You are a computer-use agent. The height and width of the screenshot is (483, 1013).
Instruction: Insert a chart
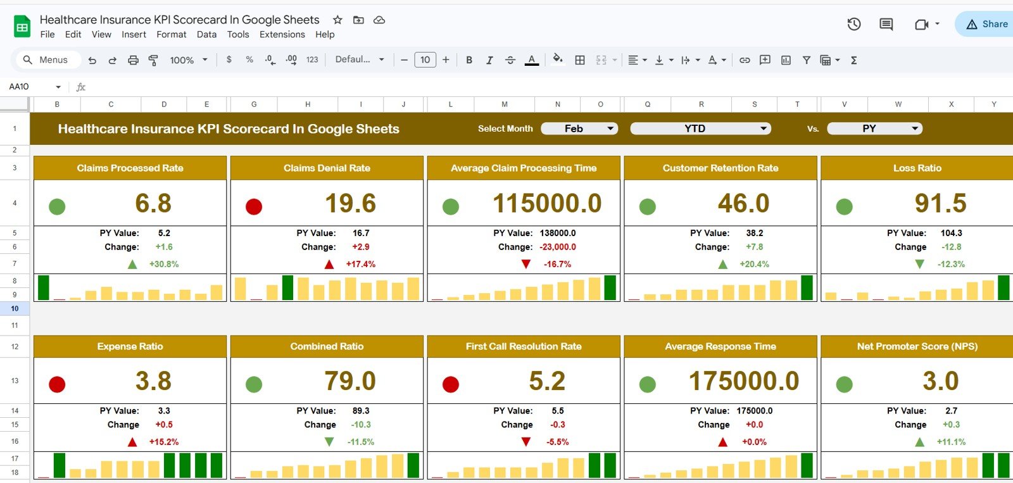coord(786,60)
